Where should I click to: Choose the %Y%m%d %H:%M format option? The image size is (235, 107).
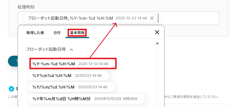[69, 76]
